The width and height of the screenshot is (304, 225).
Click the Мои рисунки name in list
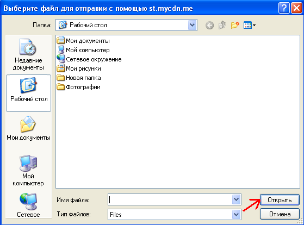(x=83, y=68)
